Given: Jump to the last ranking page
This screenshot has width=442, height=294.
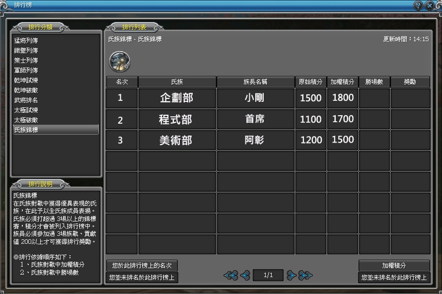Looking at the screenshot, I should point(305,275).
